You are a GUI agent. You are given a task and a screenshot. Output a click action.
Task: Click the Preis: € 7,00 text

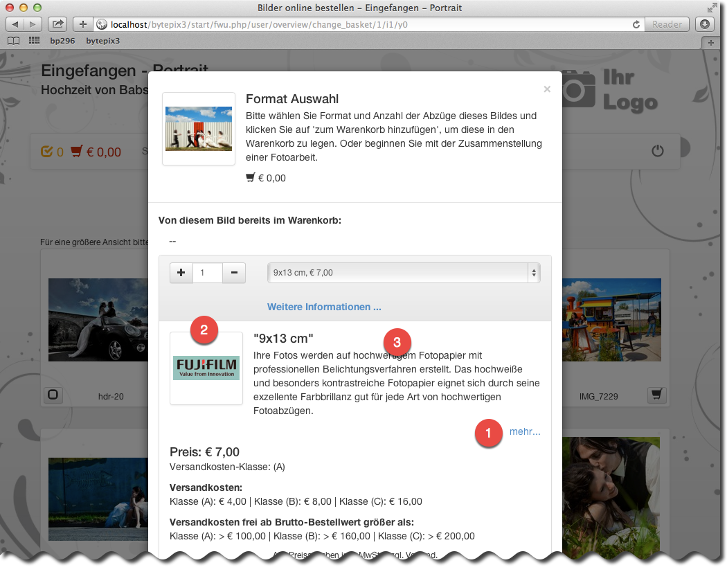[204, 452]
